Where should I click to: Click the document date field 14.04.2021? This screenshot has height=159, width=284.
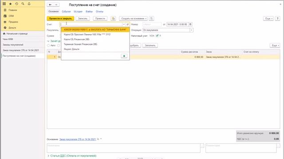point(177,24)
